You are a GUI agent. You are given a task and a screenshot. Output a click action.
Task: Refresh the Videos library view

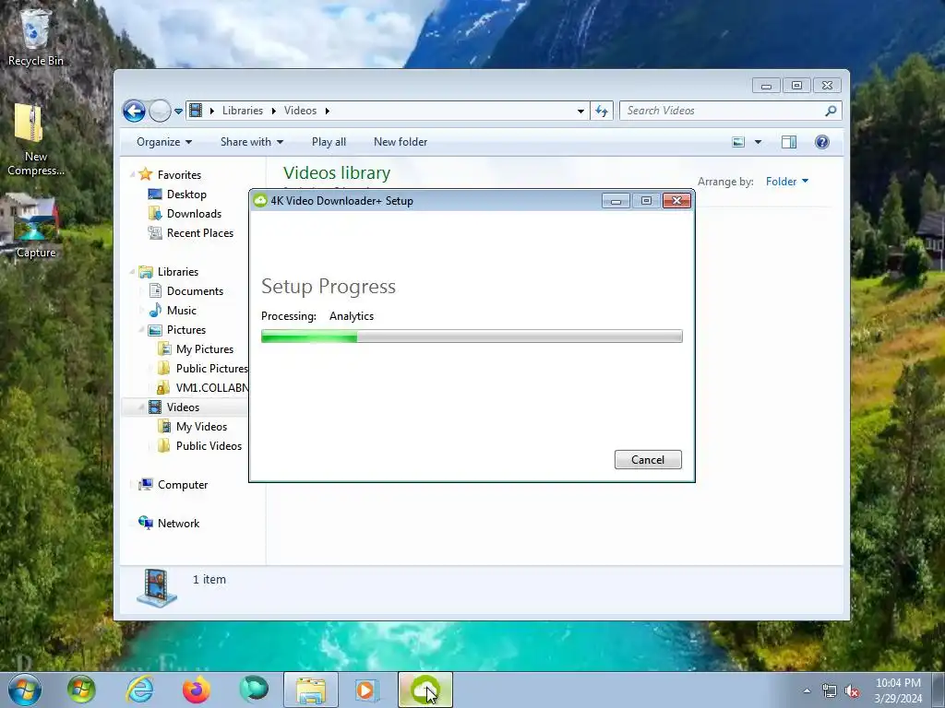point(602,111)
